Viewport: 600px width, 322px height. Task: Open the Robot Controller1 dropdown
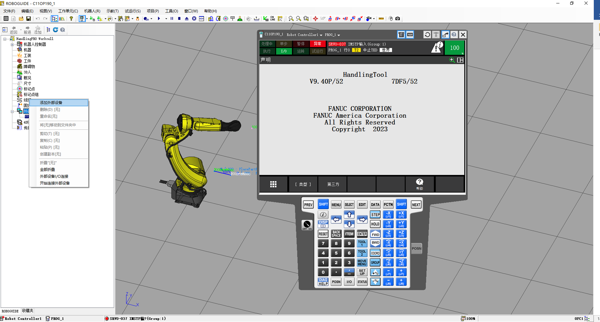pos(304,35)
